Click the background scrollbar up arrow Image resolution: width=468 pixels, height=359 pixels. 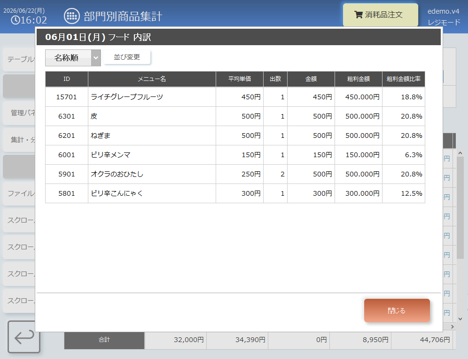pyautogui.click(x=460, y=153)
